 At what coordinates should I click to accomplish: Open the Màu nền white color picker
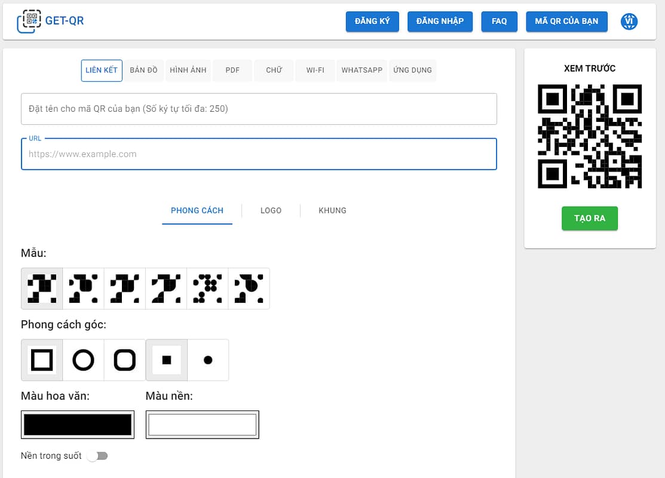[203, 425]
